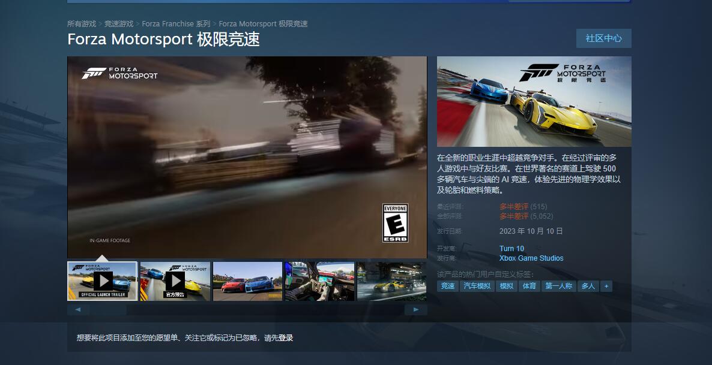Viewport: 712px width, 365px height.
Task: Select the 汽车模拟 tag
Action: 477,286
